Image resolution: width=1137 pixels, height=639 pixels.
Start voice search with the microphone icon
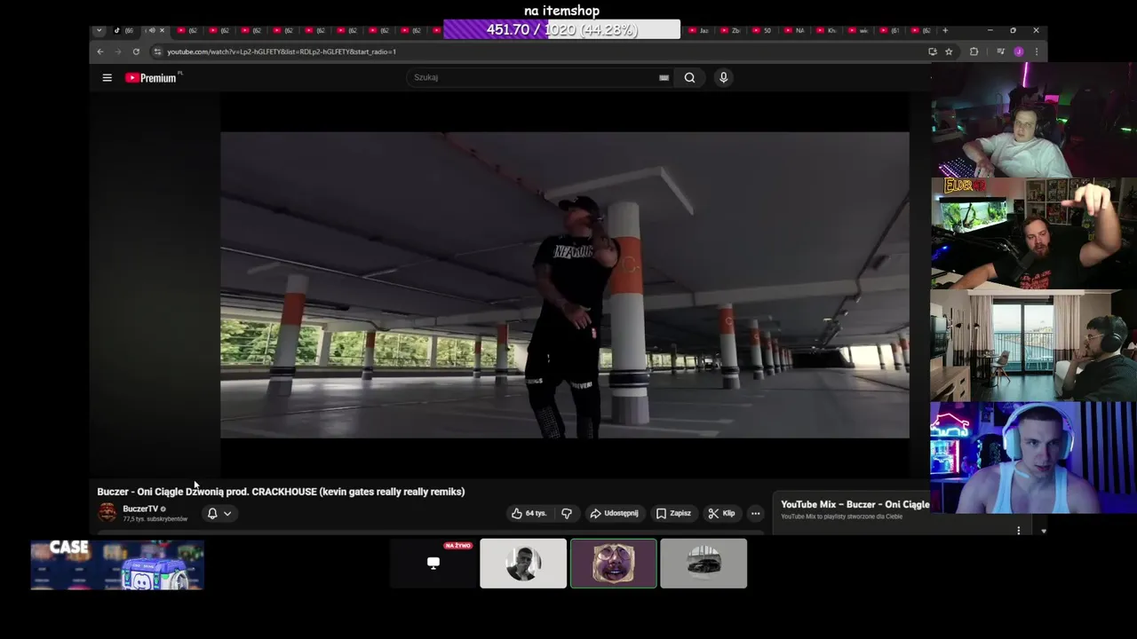click(723, 77)
